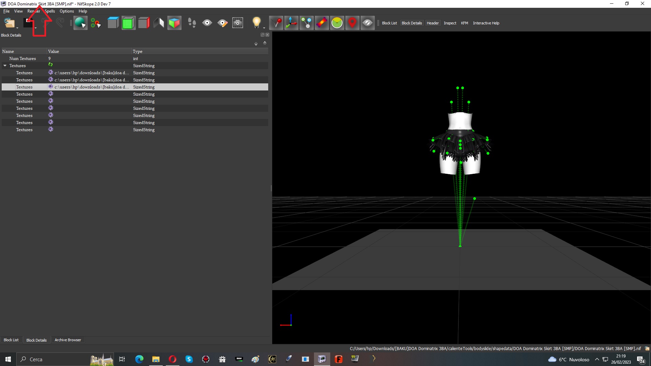Image resolution: width=651 pixels, height=366 pixels.
Task: Toggle draw hidden pin-check icon
Action: coord(276,23)
